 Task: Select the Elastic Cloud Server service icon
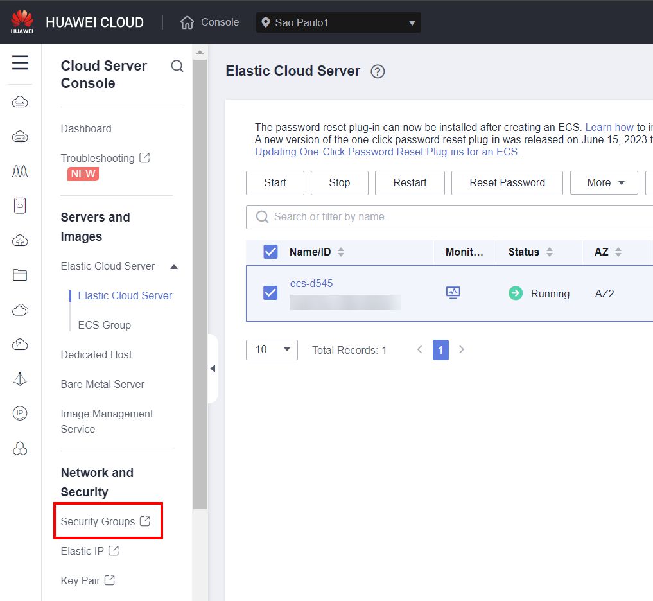coord(19,101)
